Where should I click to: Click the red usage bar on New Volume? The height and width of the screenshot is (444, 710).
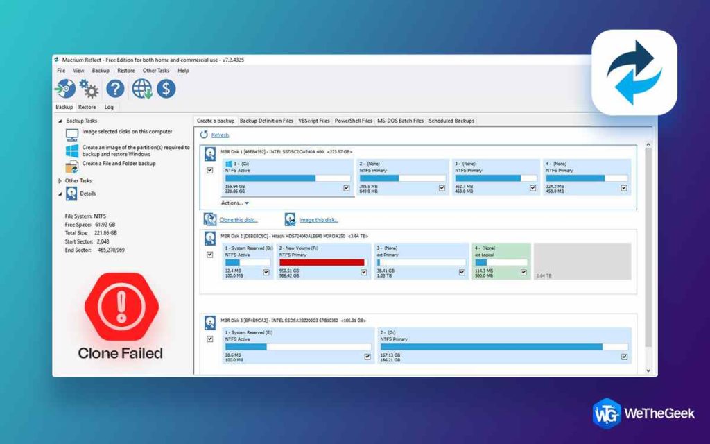coord(321,262)
